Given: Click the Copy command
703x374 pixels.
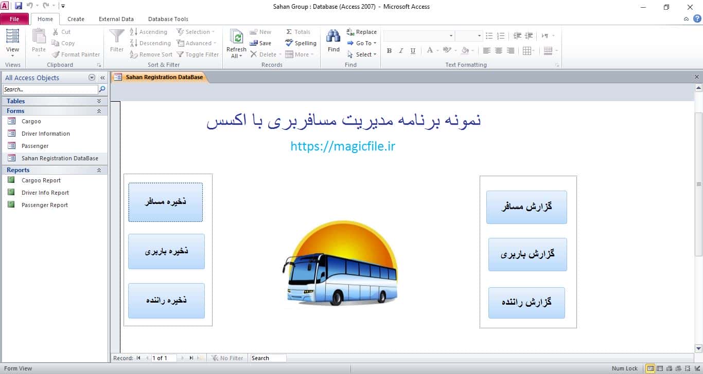Looking at the screenshot, I should tap(63, 43).
